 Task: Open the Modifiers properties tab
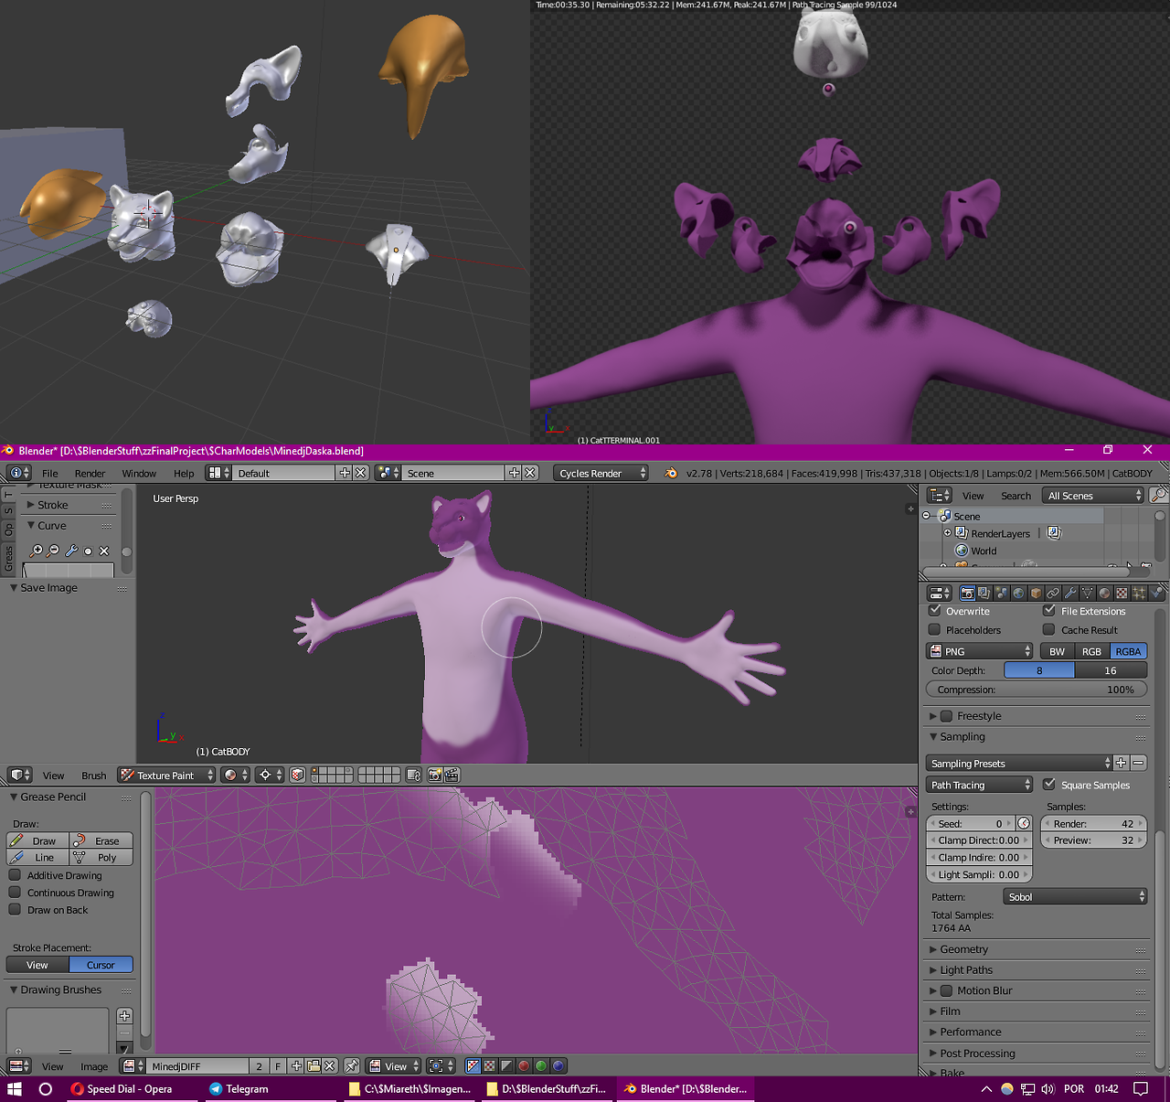pos(1071,593)
